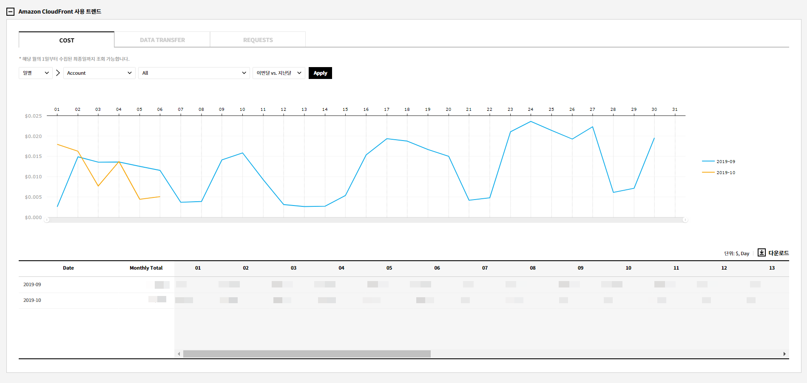Collapse the Amazon CloudFront section
The image size is (807, 383).
tap(11, 12)
